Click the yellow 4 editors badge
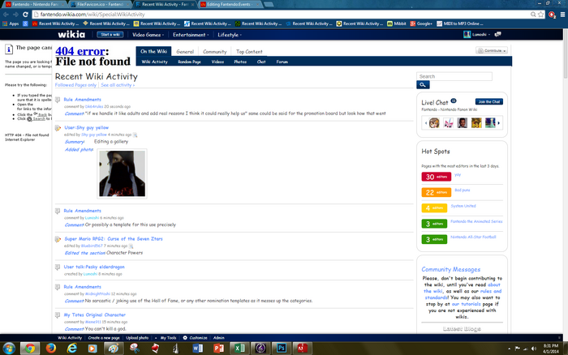Image resolution: width=568 pixels, height=355 pixels. tap(434, 207)
